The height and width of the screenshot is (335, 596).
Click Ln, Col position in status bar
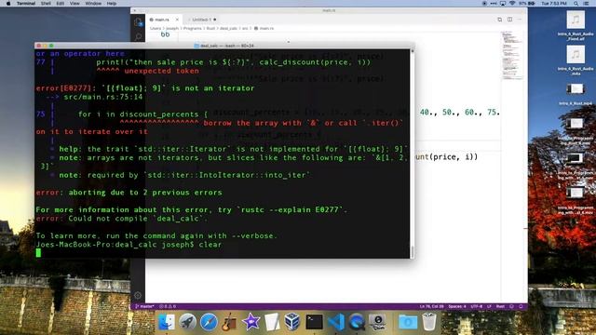[x=431, y=306]
